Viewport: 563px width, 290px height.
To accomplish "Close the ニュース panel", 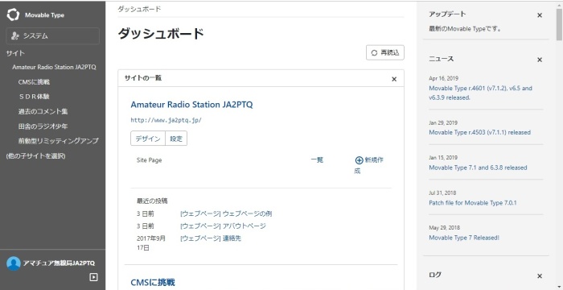I will (540, 60).
